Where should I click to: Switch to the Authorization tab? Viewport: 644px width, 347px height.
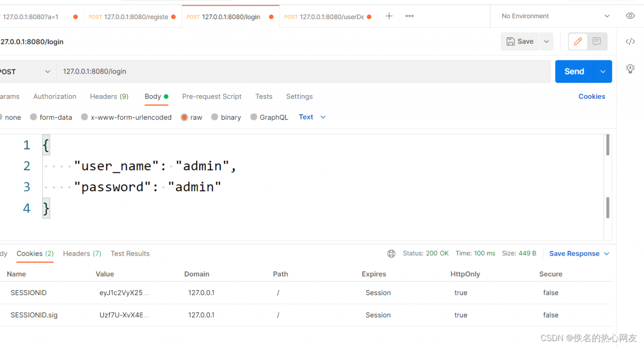[x=55, y=97]
